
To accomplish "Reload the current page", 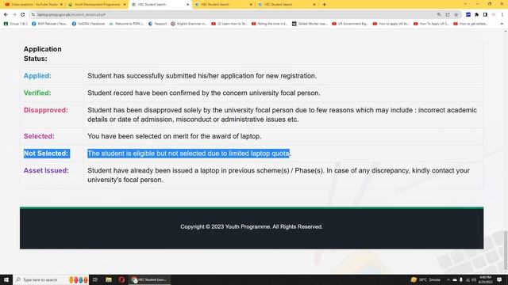I will 23,14.
